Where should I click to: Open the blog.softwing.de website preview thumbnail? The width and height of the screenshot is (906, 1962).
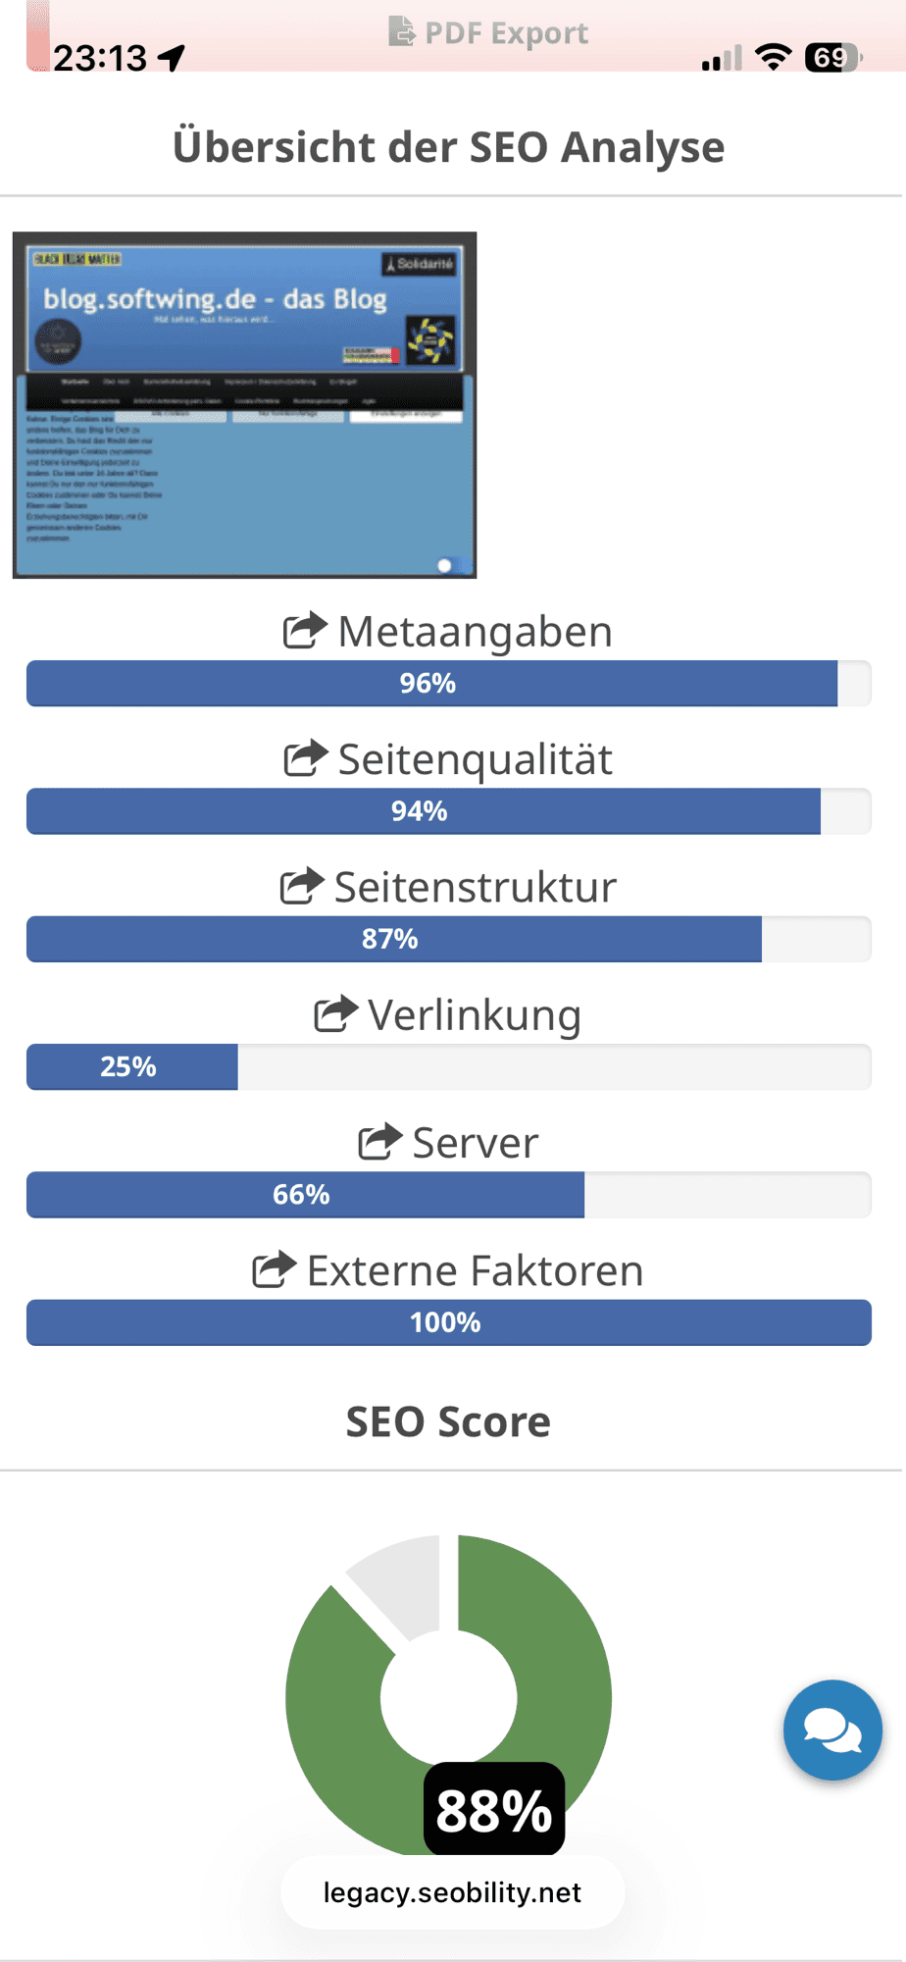tap(244, 404)
